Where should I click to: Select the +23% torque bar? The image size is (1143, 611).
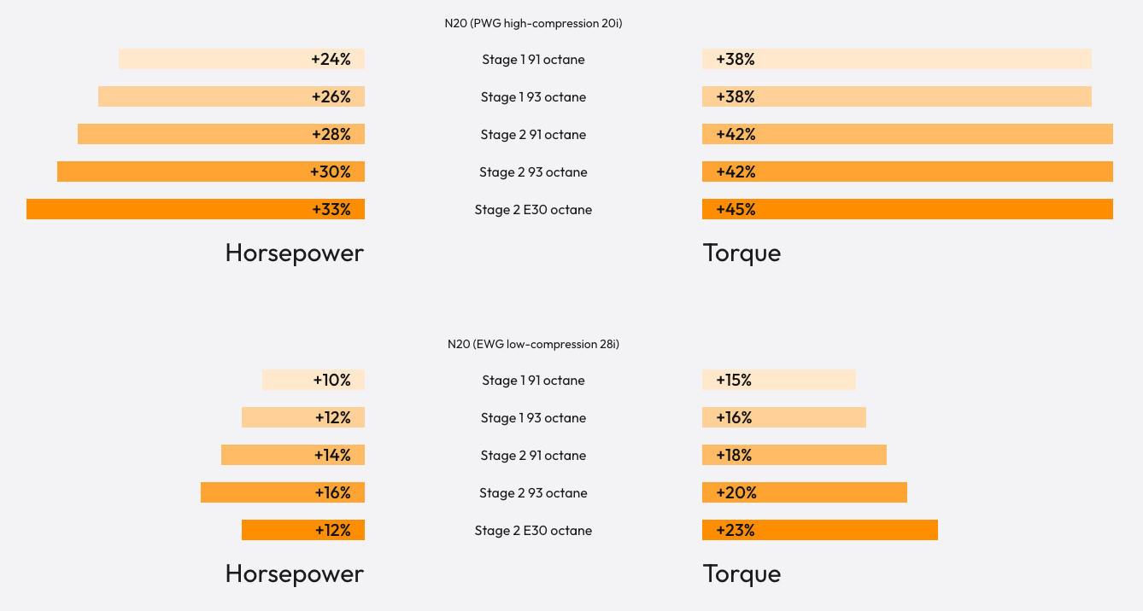[820, 530]
